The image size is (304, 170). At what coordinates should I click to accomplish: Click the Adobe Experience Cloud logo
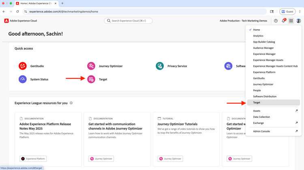point(6,21)
